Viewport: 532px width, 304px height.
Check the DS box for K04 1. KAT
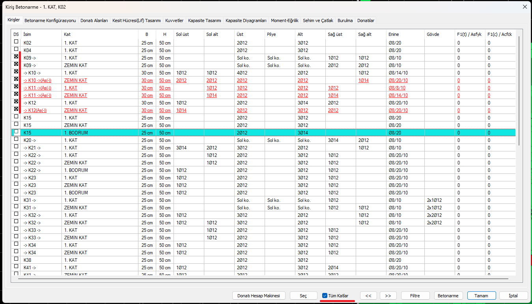pos(16,49)
